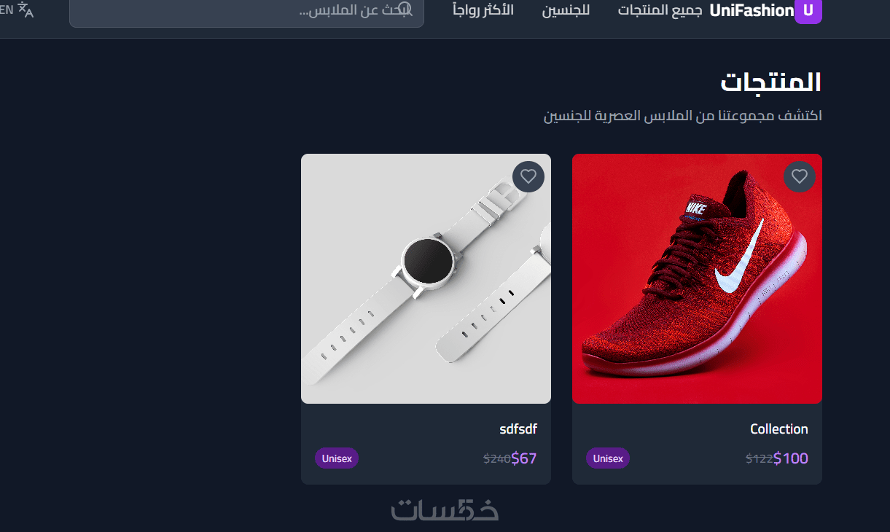Click the purple U logo icon
The height and width of the screenshot is (532, 890).
point(808,10)
